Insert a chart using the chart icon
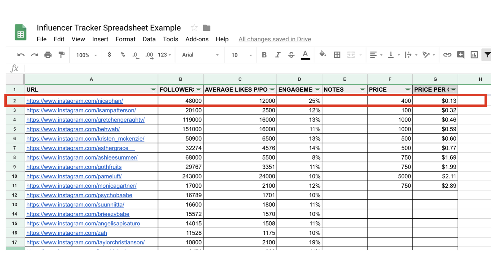 click(x=474, y=55)
